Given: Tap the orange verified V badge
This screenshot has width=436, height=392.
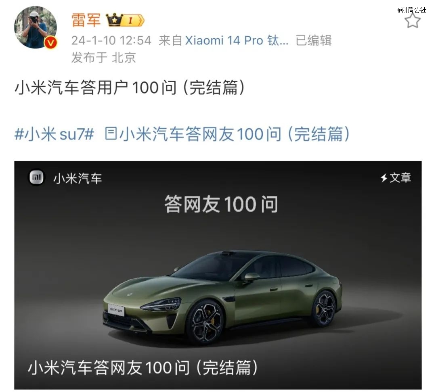Looking at the screenshot, I should click(x=50, y=43).
